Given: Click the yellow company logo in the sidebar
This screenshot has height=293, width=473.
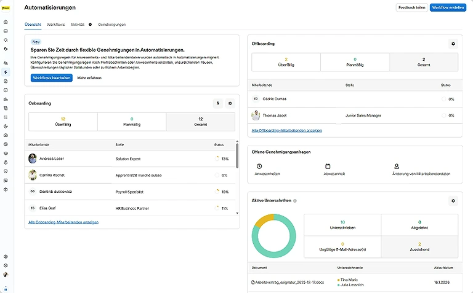Looking at the screenshot, I should tap(6, 8).
